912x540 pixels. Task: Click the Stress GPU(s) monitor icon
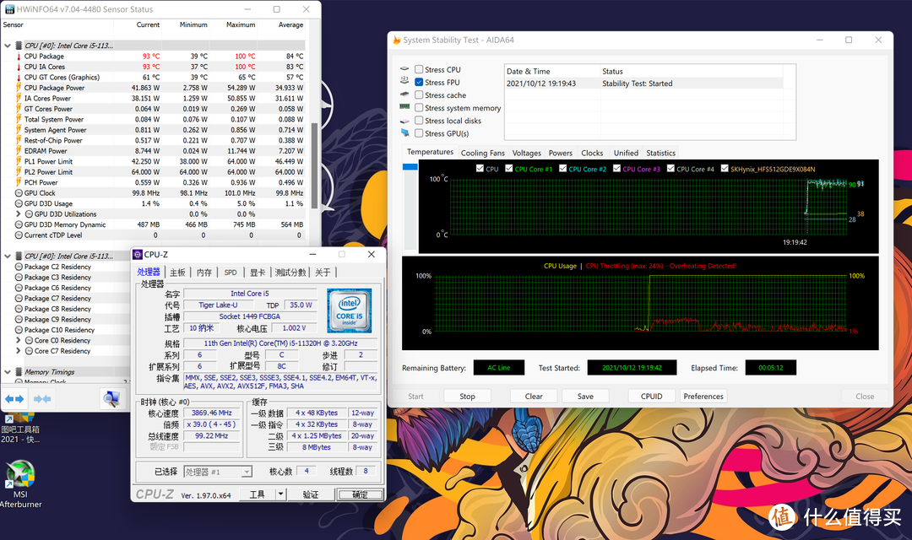[404, 133]
